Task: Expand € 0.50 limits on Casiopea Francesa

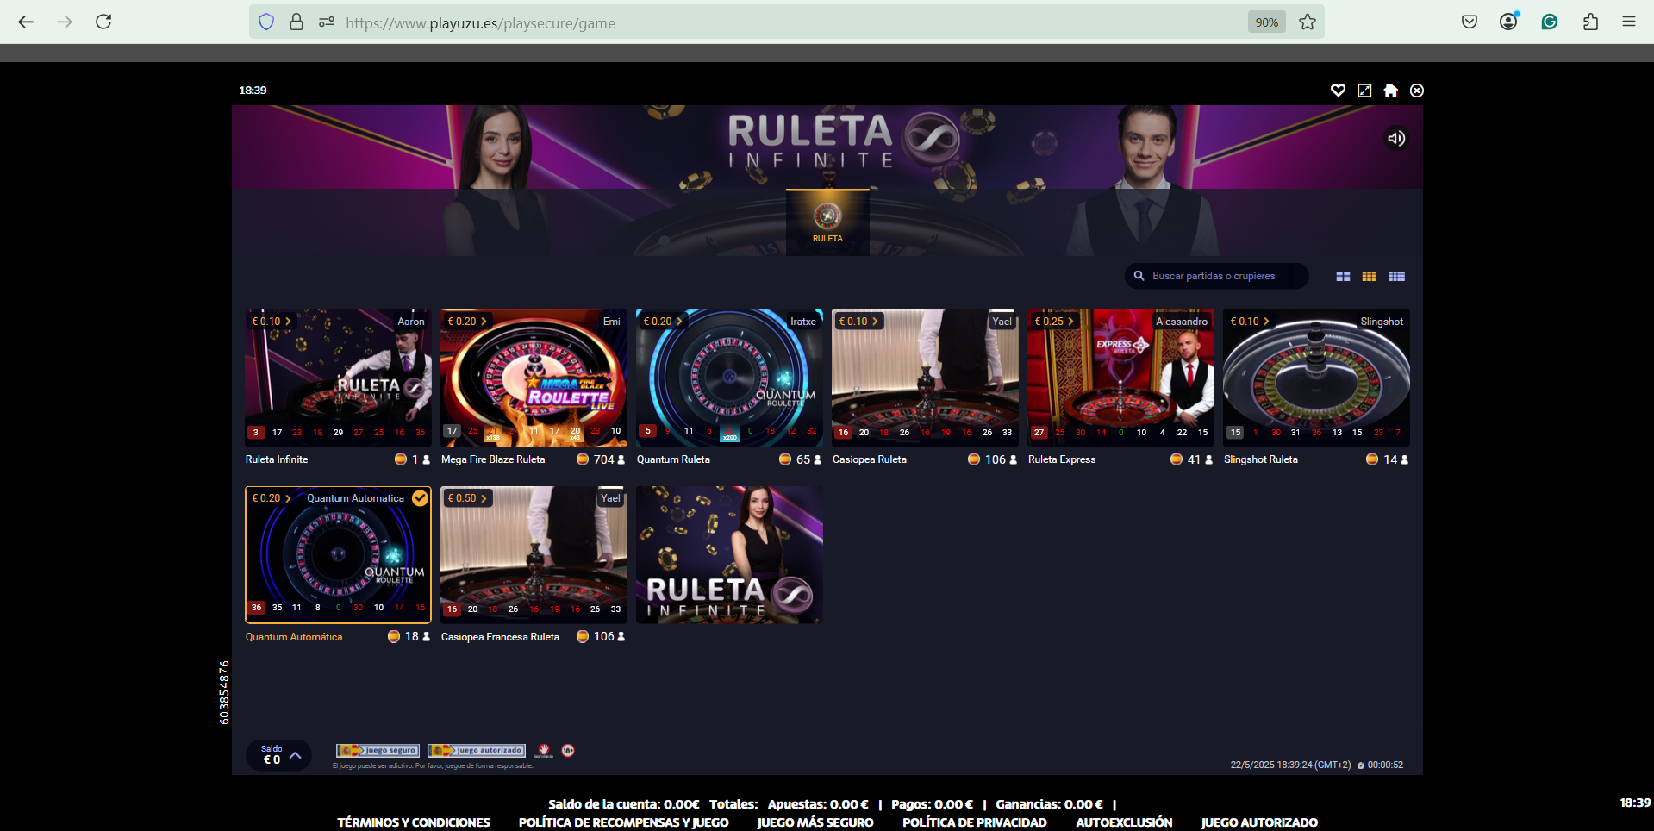Action: tap(467, 498)
